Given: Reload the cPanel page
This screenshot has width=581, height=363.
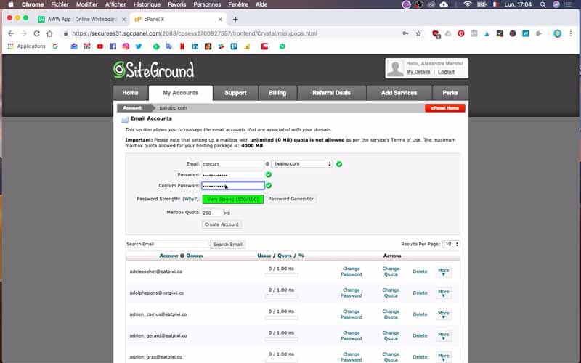Looking at the screenshot, I should point(36,33).
